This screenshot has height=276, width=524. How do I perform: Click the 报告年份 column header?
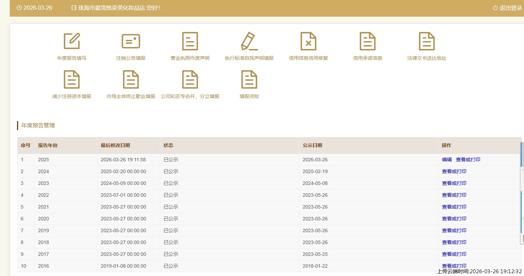coord(48,146)
